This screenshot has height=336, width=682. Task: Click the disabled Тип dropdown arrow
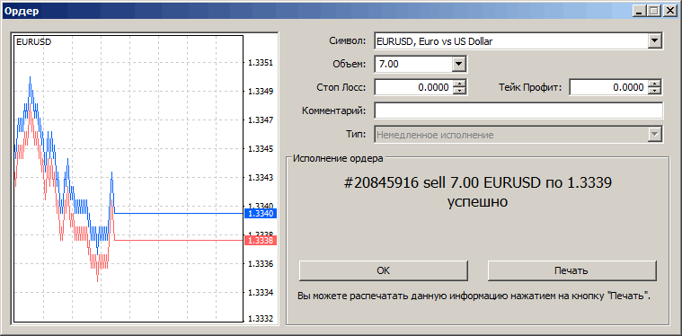(654, 135)
